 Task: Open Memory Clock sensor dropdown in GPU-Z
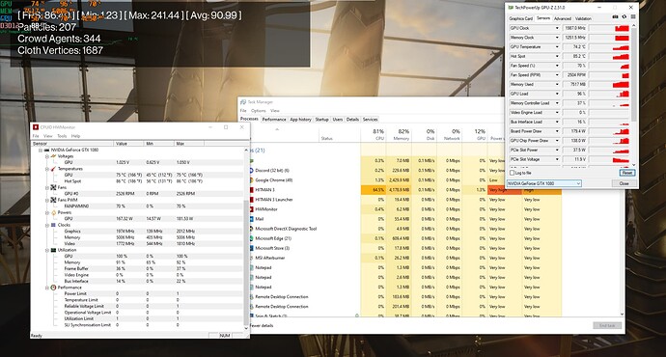[x=557, y=38]
